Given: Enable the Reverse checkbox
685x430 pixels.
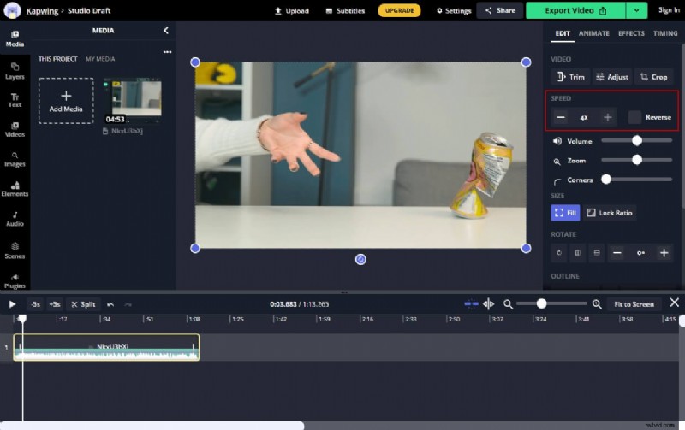Looking at the screenshot, I should [x=634, y=117].
